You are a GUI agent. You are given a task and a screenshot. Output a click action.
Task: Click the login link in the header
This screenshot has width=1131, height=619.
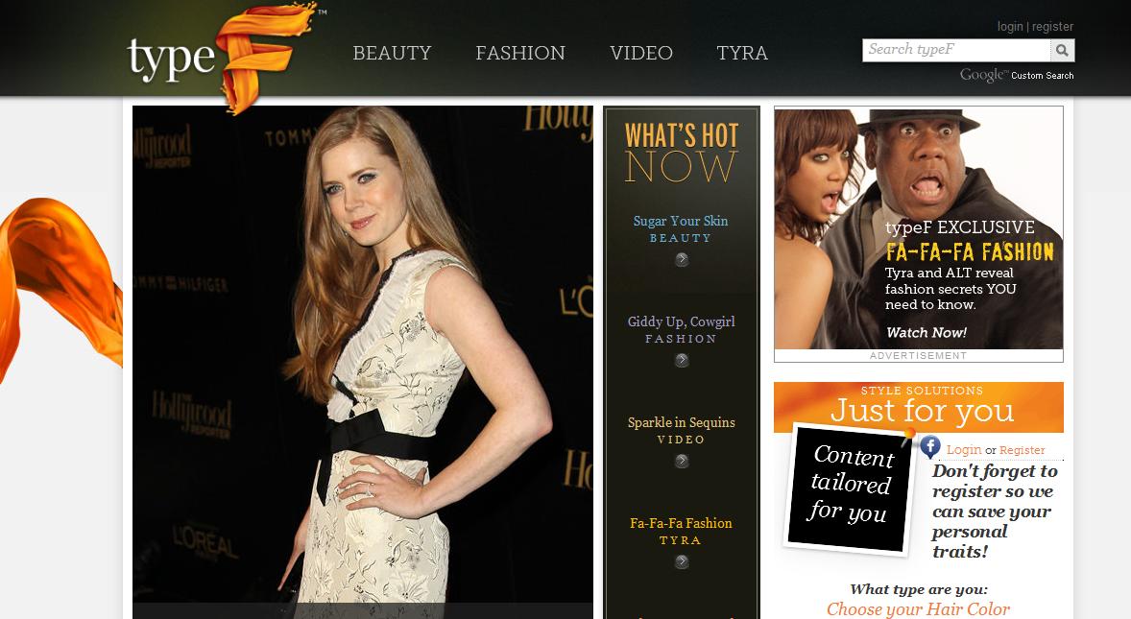click(1010, 27)
